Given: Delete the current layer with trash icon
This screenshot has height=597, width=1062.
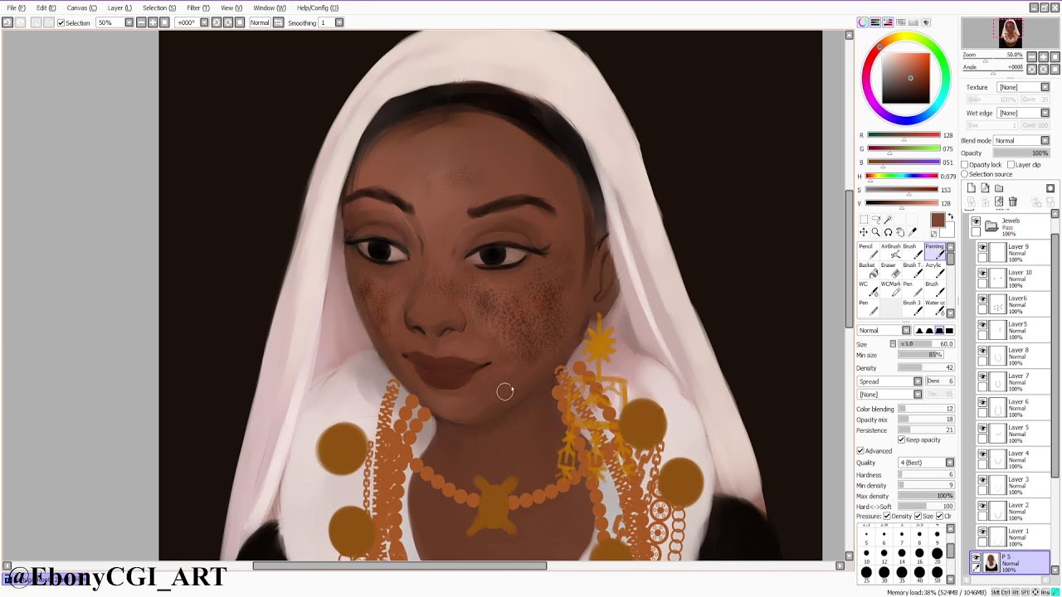Looking at the screenshot, I should point(1013,201).
